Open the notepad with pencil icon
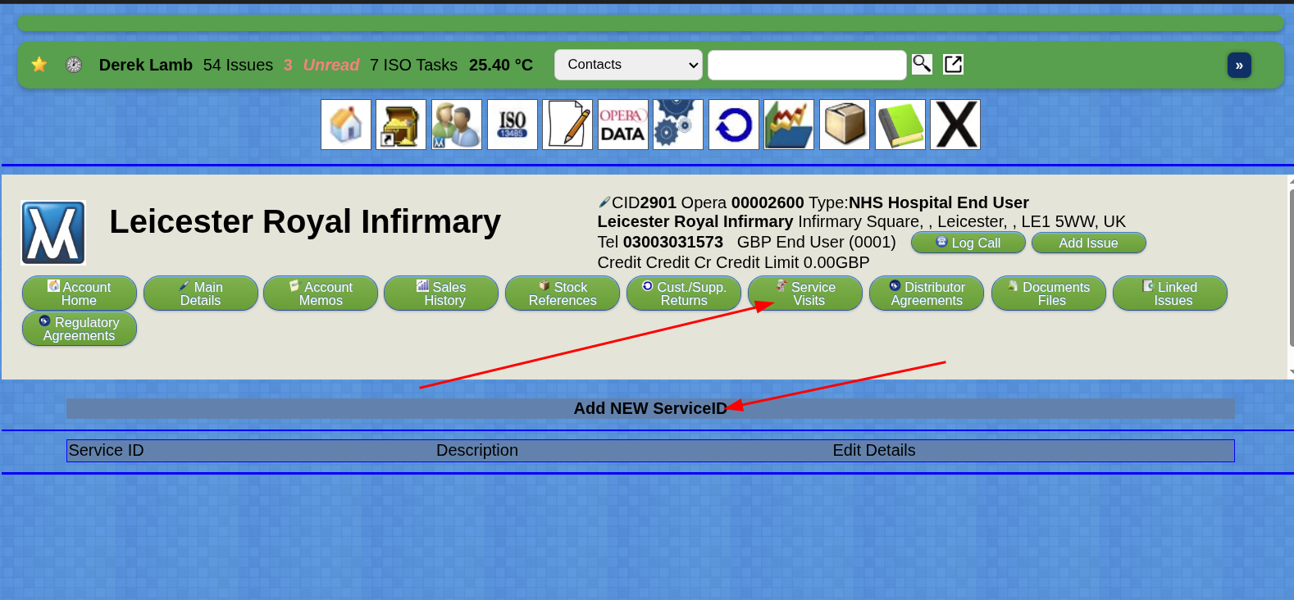This screenshot has height=600, width=1294. pos(567,125)
